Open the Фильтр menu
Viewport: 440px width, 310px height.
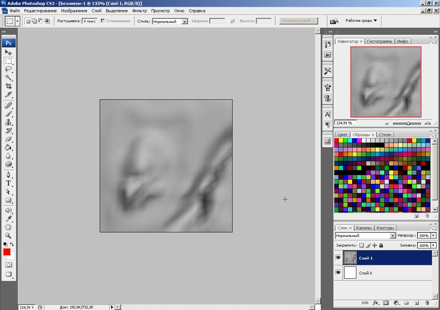point(139,11)
